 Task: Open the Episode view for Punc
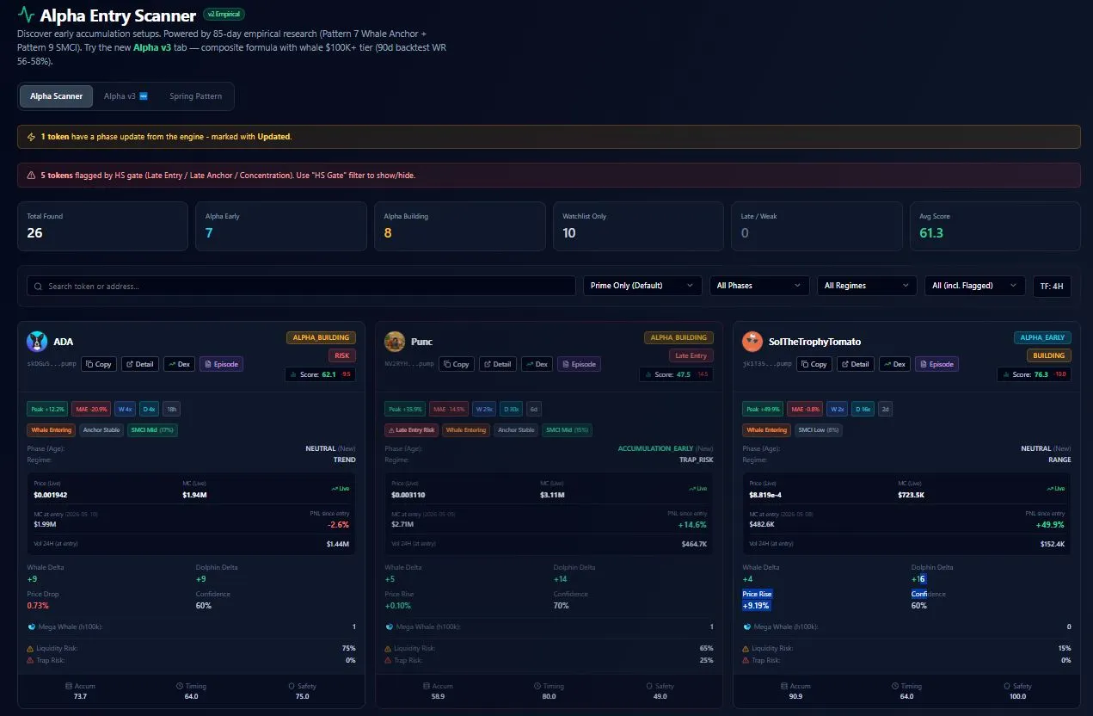(580, 364)
